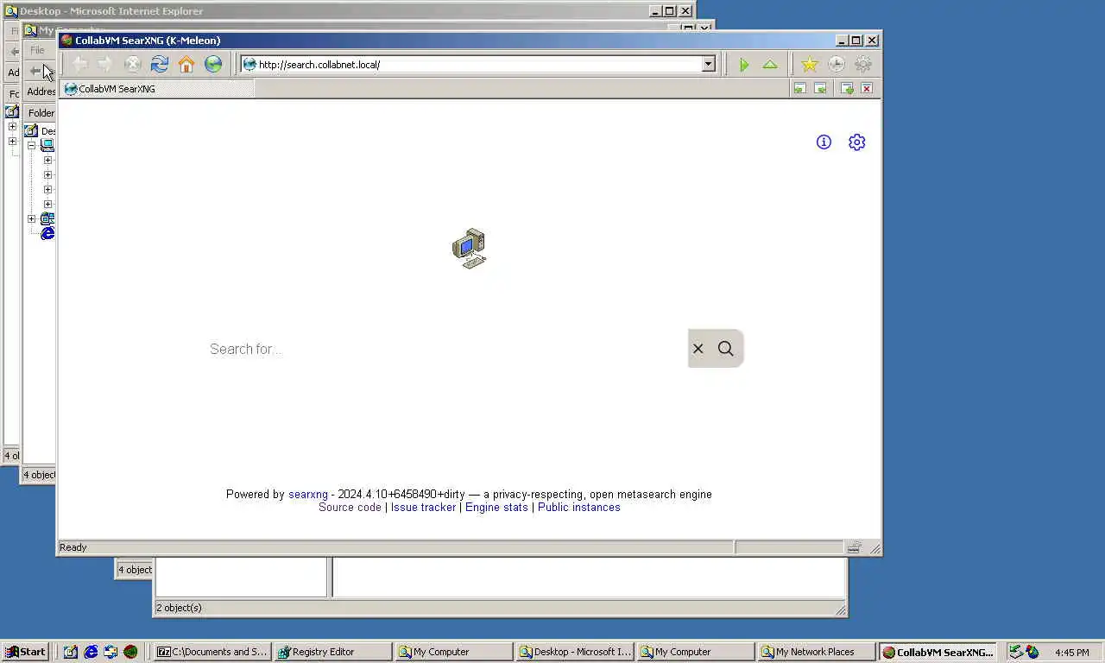Open the searxng link
Viewport: 1105px width, 663px height.
[308, 495]
